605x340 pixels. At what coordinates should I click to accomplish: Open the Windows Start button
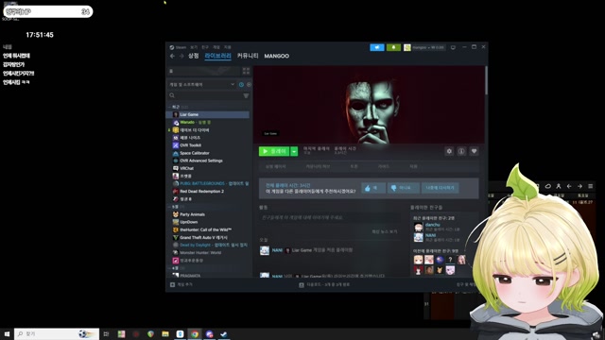tap(7, 333)
